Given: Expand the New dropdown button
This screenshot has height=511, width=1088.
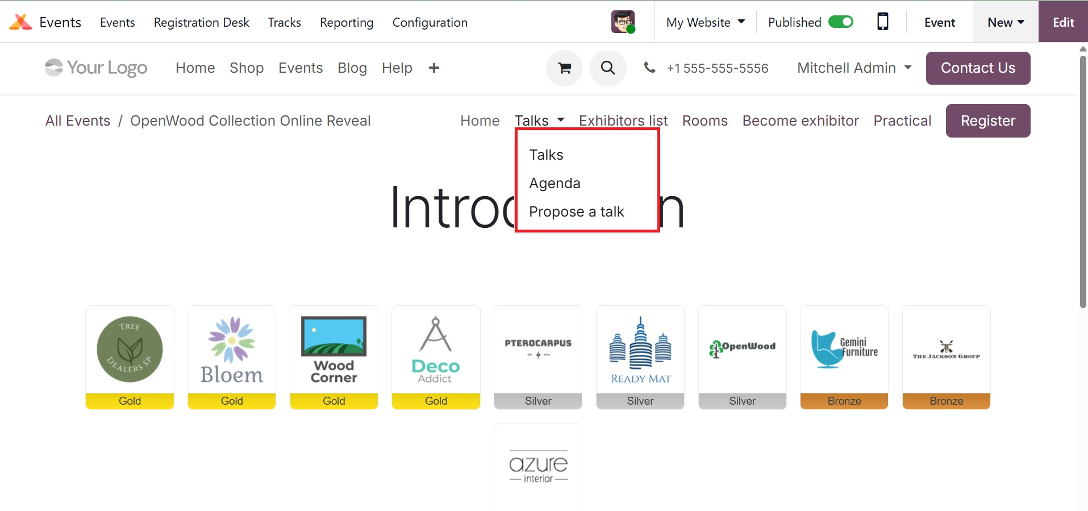Looking at the screenshot, I should pos(1006,22).
